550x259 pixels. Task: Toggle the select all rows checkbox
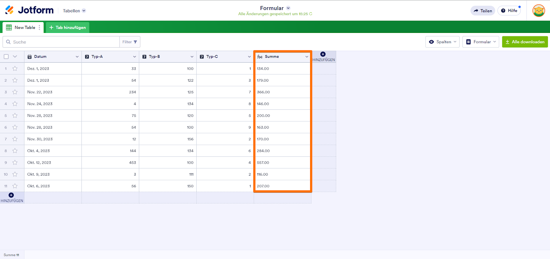coord(6,57)
